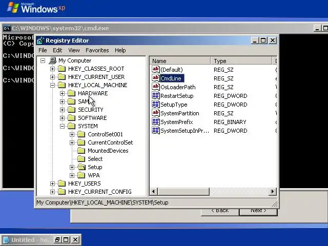This screenshot has height=246, width=328.
Task: Click the string icon beside CmdLine
Action: tap(156, 78)
